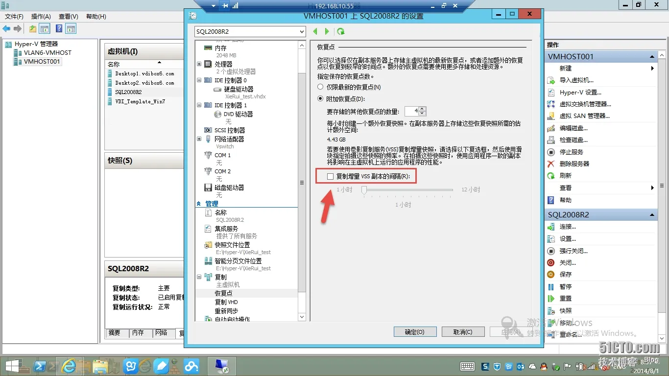Select 仅限最新的恢复点 radio button
This screenshot has height=376, width=669.
[321, 87]
